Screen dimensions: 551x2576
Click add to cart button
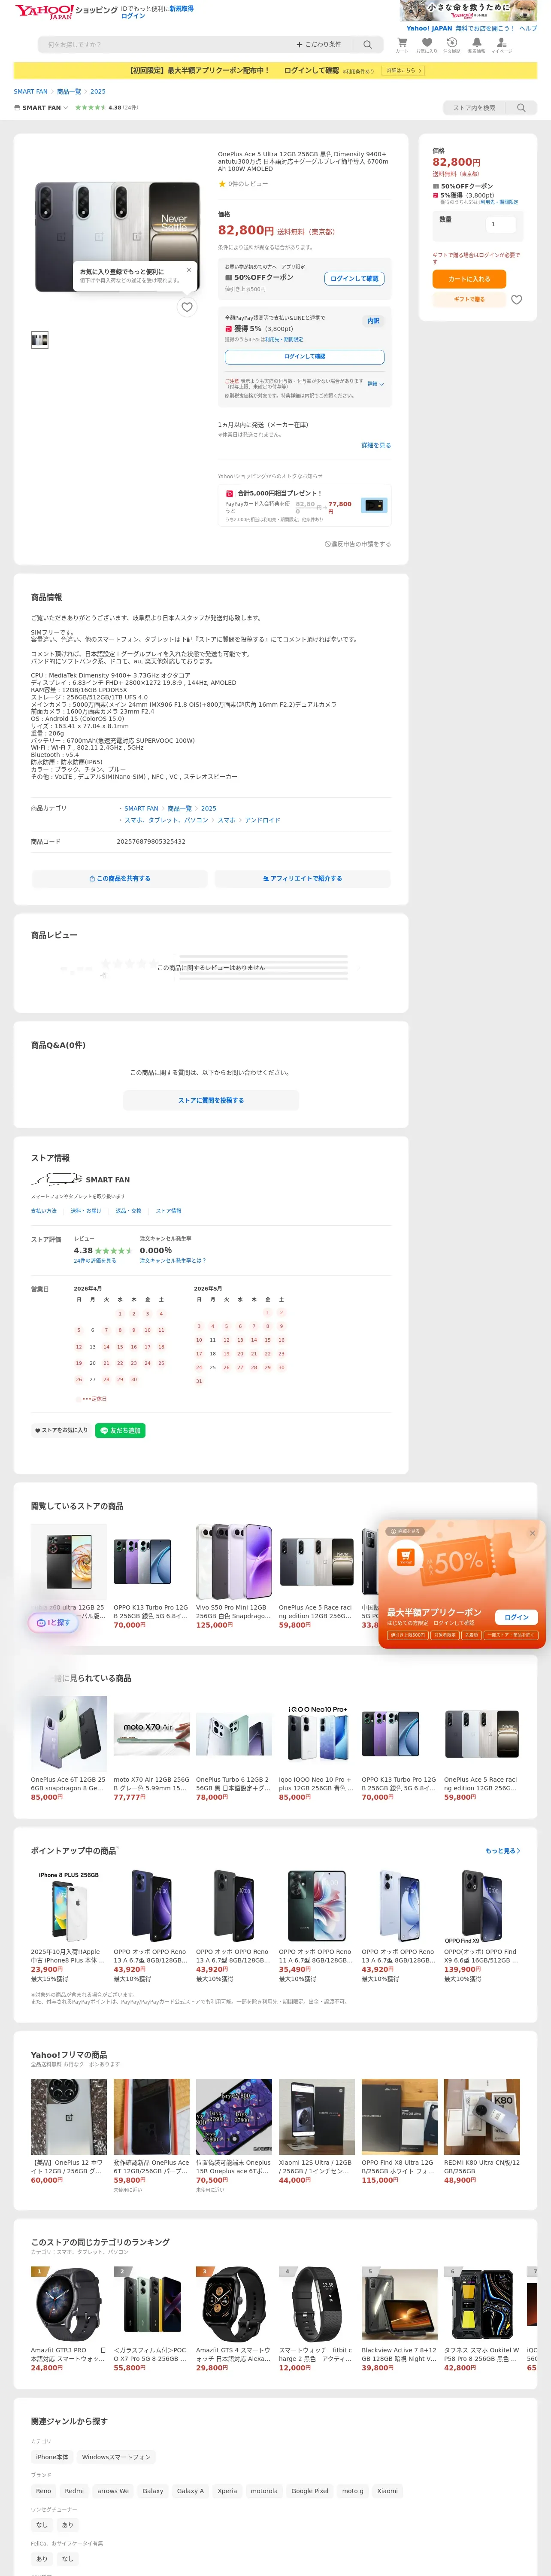tap(469, 279)
